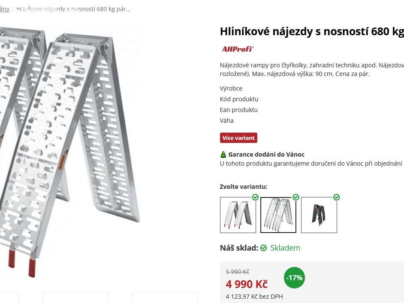This screenshot has height=303, width=404.
Task: Open the third gallery thumbnail below image
Action: (165, 297)
